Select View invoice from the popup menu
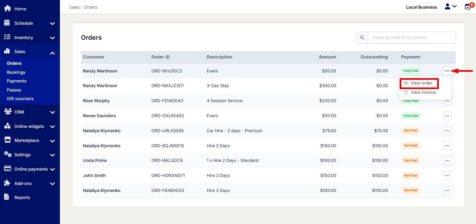 coord(423,92)
